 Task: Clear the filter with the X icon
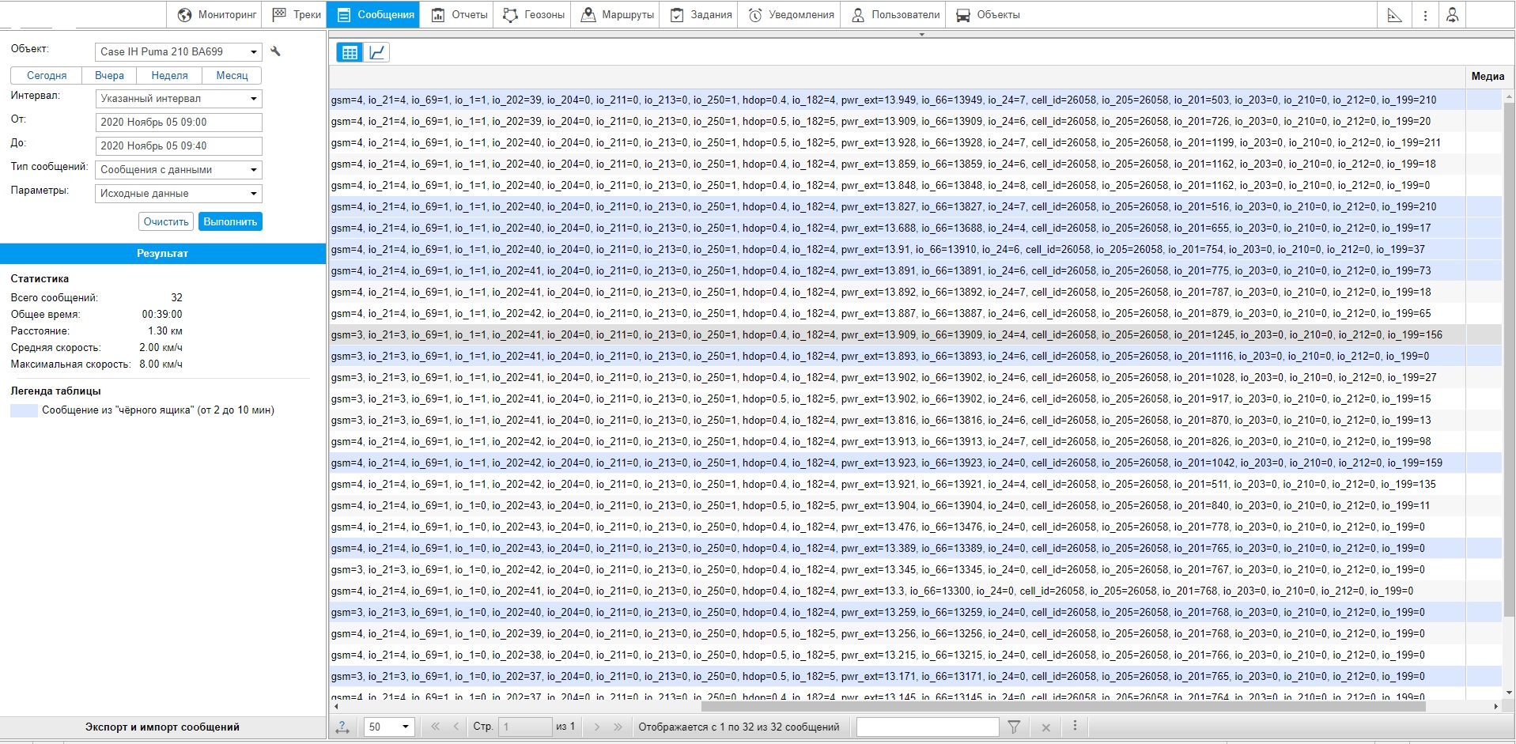1045,727
